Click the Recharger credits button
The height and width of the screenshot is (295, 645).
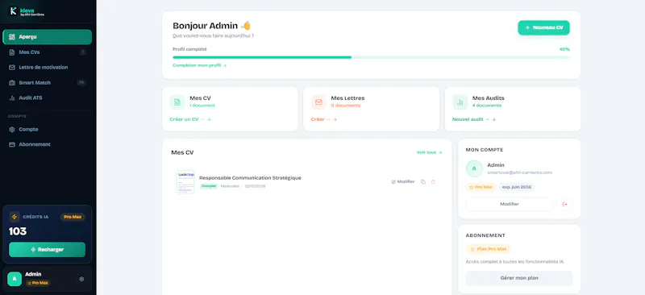pos(48,249)
